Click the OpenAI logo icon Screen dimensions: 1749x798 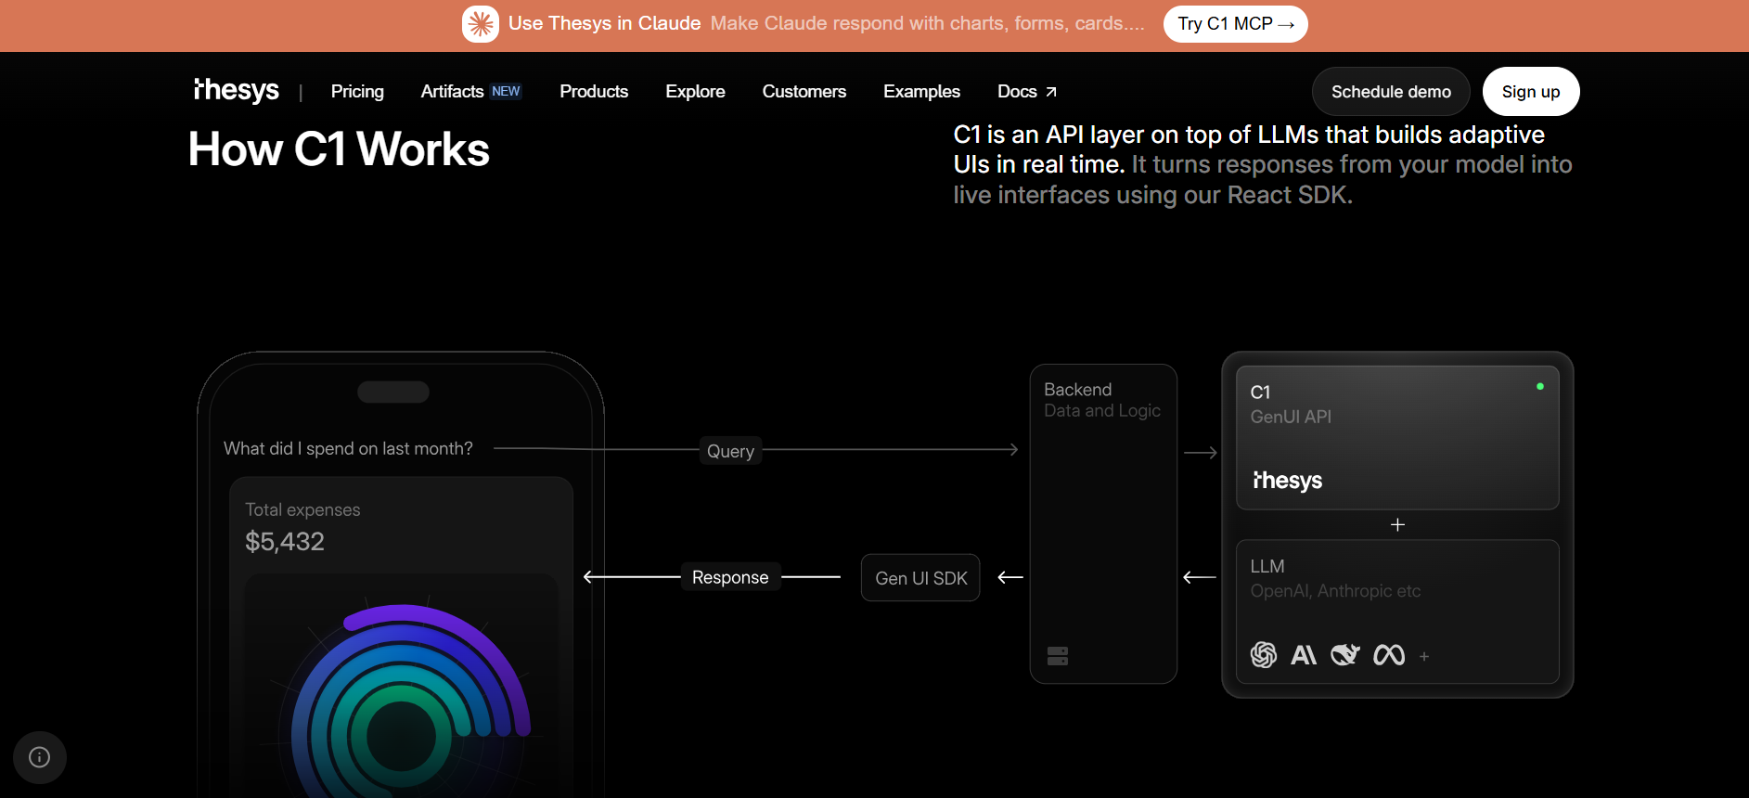[x=1263, y=655]
